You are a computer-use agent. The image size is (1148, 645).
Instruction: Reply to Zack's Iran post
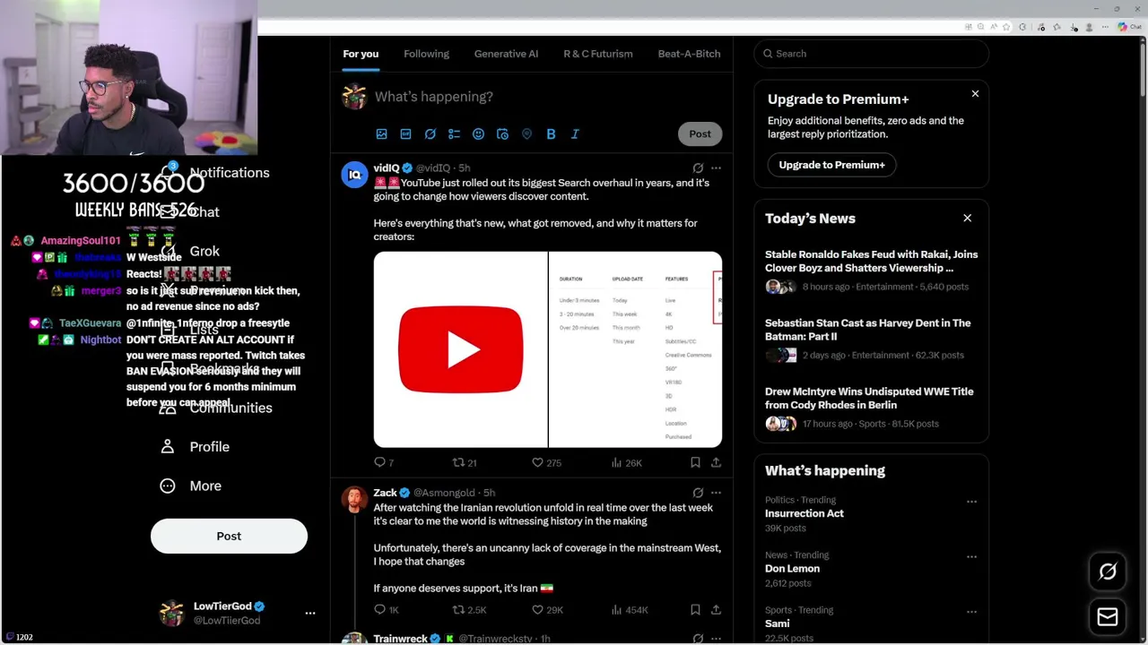click(386, 609)
